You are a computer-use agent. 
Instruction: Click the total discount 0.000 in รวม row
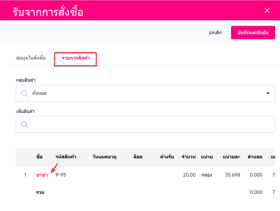(256, 192)
